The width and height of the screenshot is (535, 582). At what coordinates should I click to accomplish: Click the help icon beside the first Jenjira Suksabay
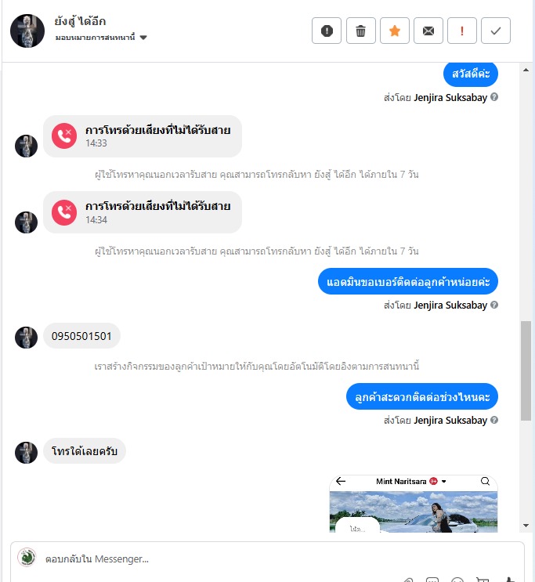click(494, 97)
